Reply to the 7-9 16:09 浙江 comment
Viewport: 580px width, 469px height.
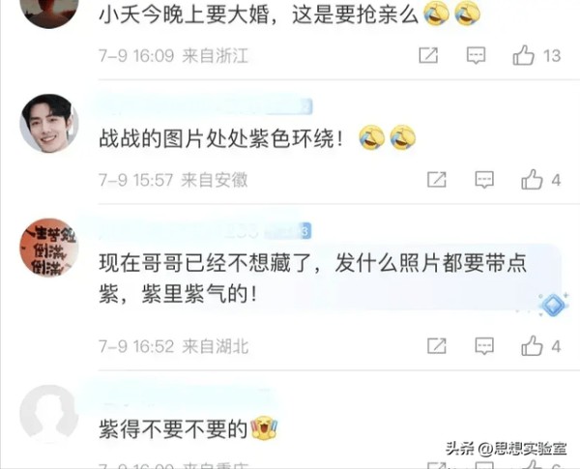476,55
